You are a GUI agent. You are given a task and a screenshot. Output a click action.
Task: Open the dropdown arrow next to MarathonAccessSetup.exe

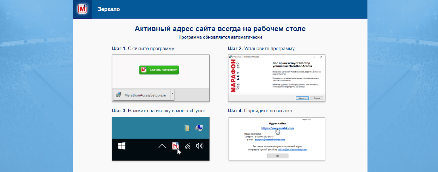172,94
